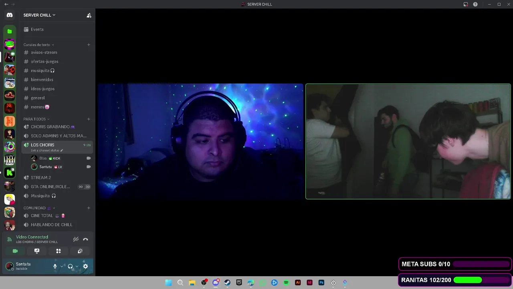Collapse the Canales de texto category
Viewport: 513px width, 289px height.
click(x=38, y=45)
